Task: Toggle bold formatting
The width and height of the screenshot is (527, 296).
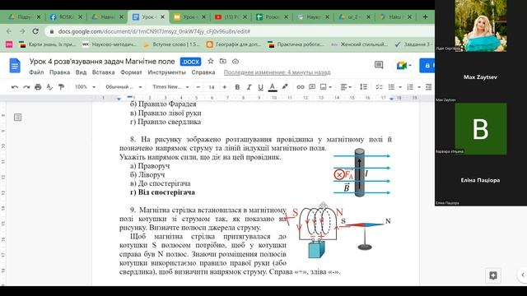Action: click(237, 87)
